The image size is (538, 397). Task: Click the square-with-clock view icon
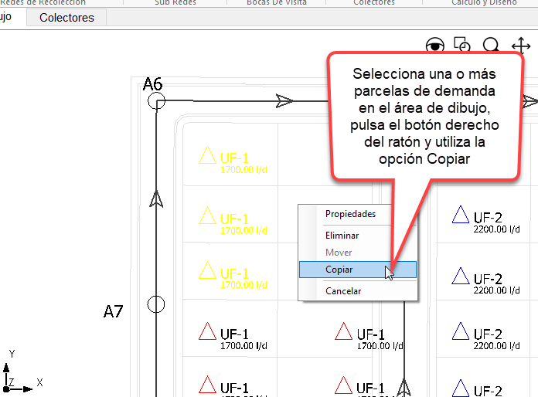[462, 46]
